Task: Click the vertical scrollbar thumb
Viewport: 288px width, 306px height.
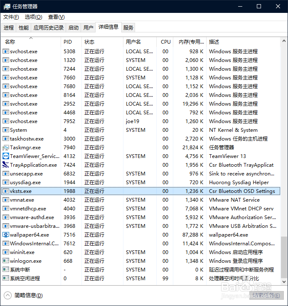Action: click(x=284, y=257)
